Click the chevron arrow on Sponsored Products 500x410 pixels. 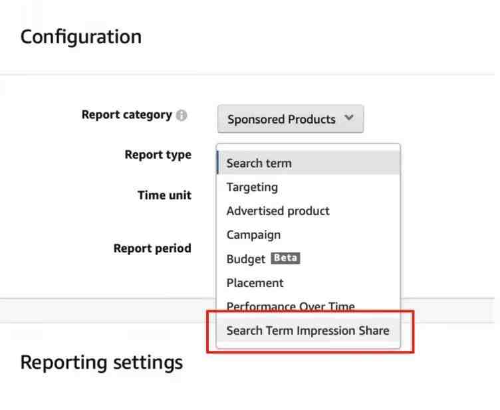(x=349, y=118)
